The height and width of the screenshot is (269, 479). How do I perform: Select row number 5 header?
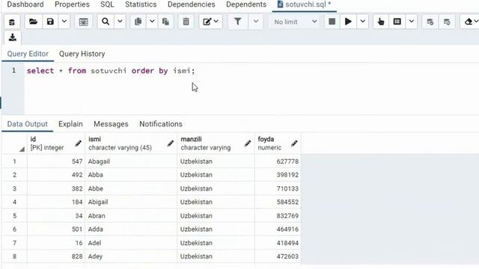tap(14, 216)
